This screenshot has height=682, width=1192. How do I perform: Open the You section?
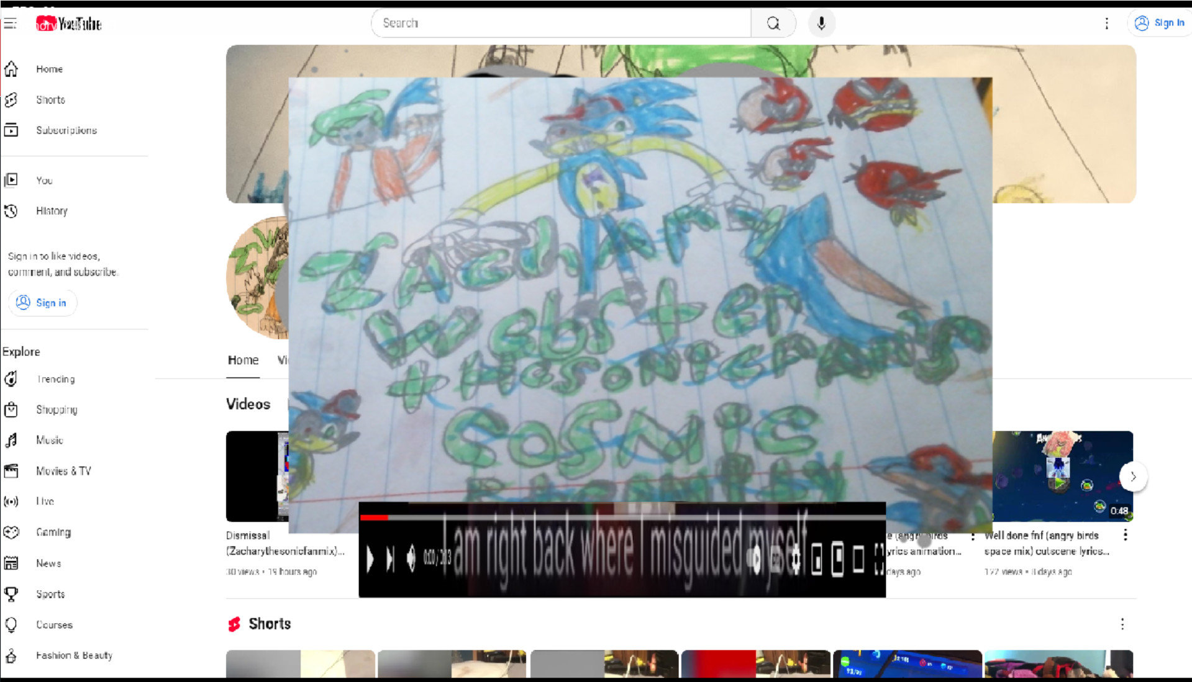44,181
